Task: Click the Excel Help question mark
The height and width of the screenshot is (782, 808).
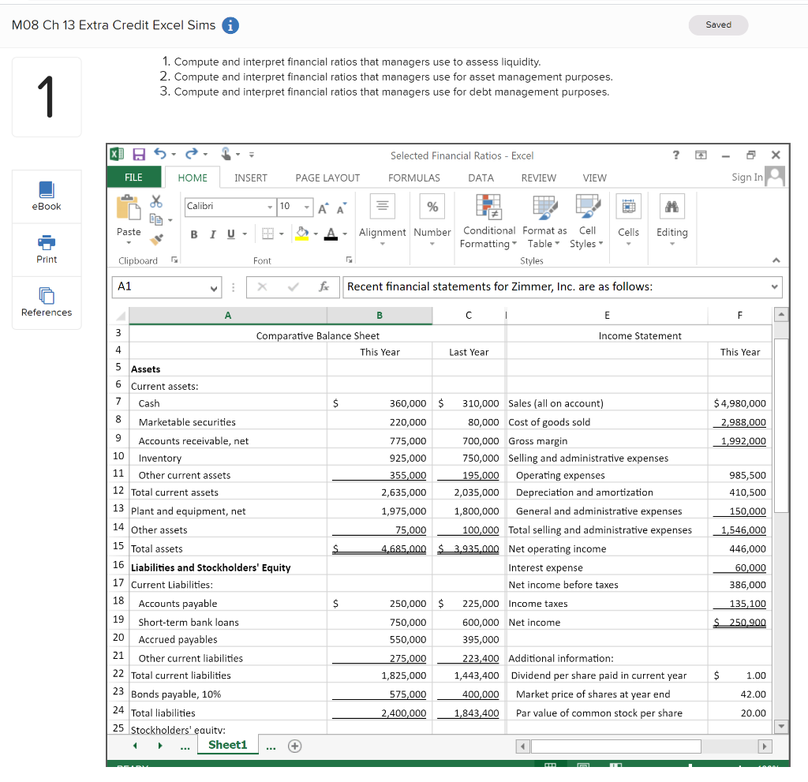Action: [676, 155]
